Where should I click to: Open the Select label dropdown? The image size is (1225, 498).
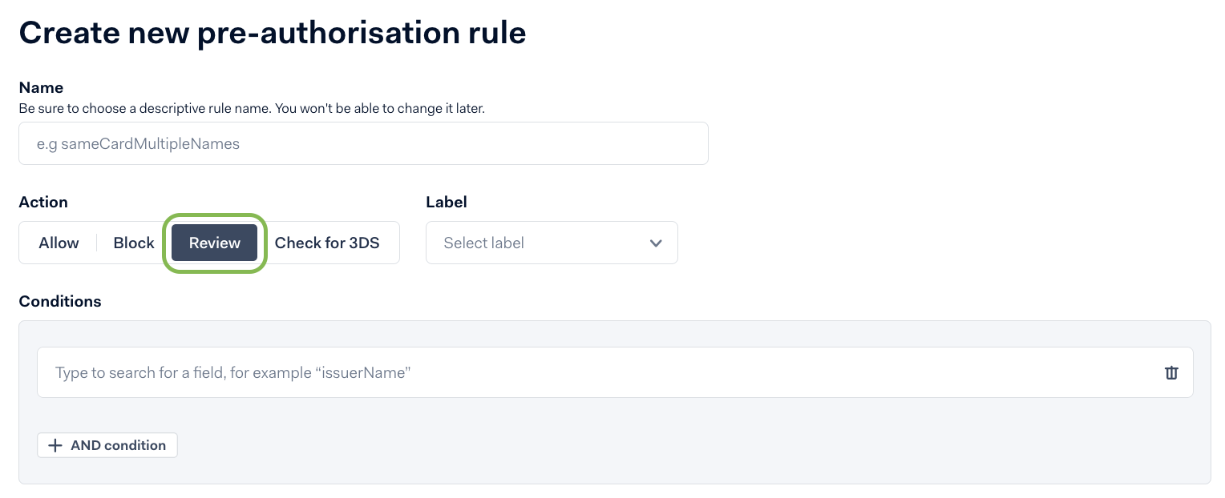(552, 243)
